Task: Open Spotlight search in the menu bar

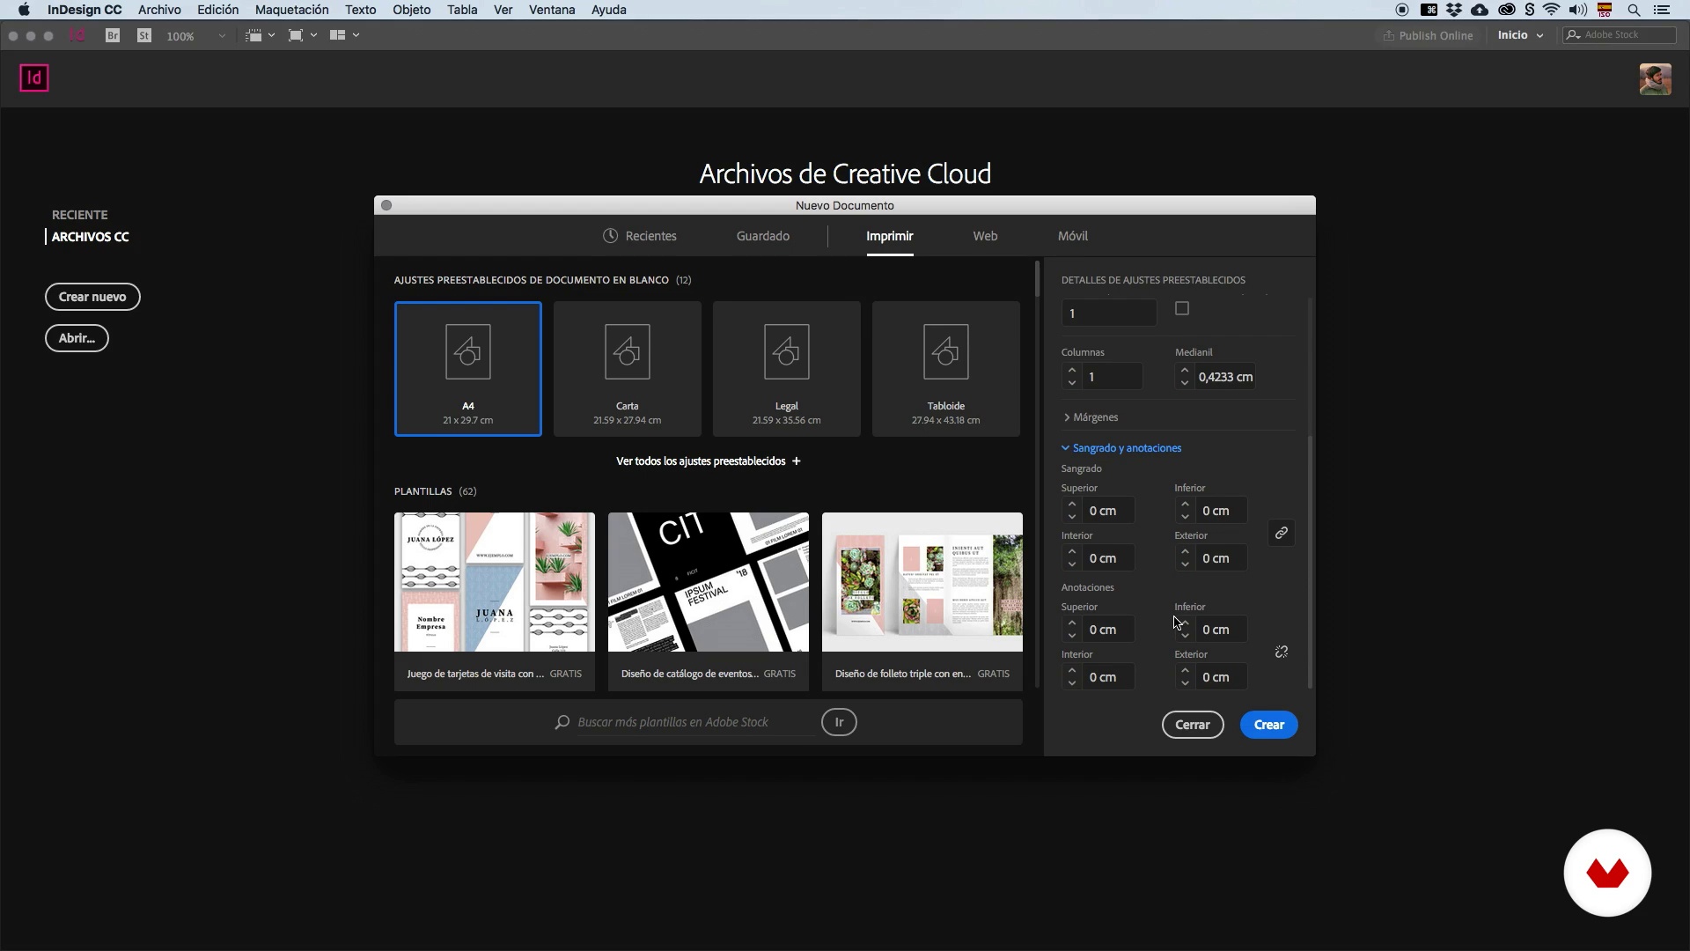Action: pyautogui.click(x=1634, y=11)
